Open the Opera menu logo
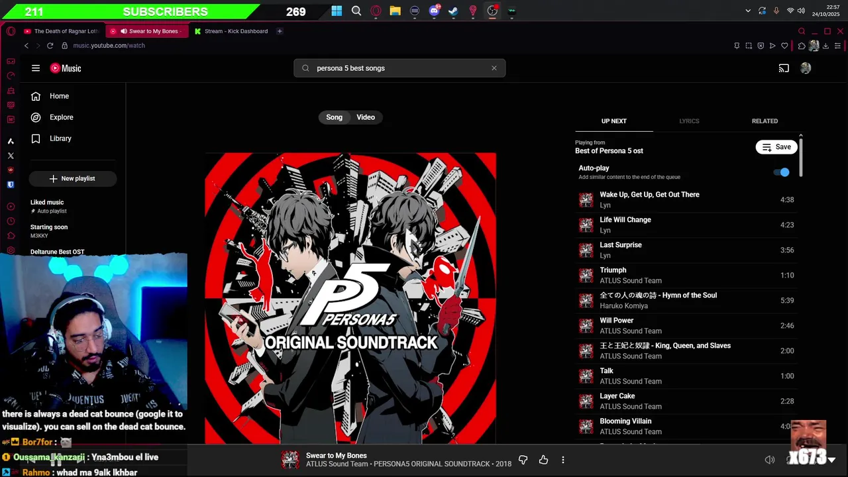 [11, 31]
